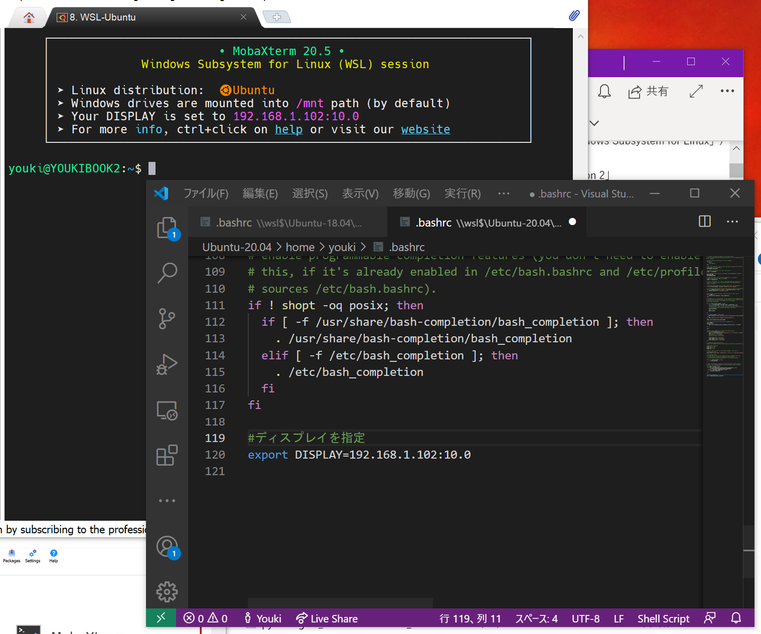Open the Remote Explorer view
This screenshot has height=634, width=761.
click(x=167, y=410)
